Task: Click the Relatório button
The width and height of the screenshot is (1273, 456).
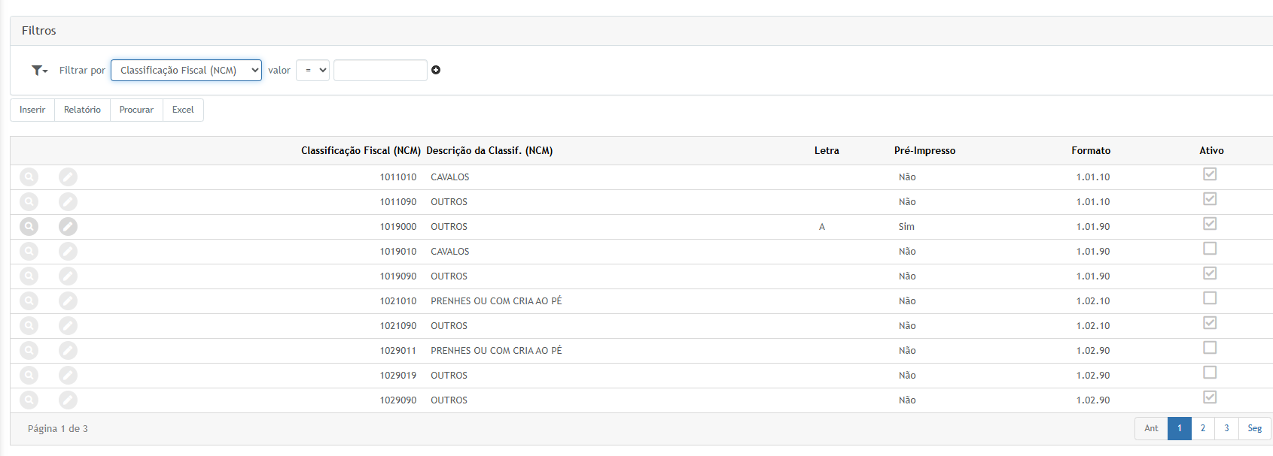Action: point(82,110)
